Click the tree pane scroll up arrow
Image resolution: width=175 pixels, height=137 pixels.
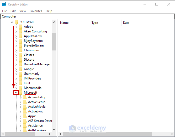click(54, 22)
